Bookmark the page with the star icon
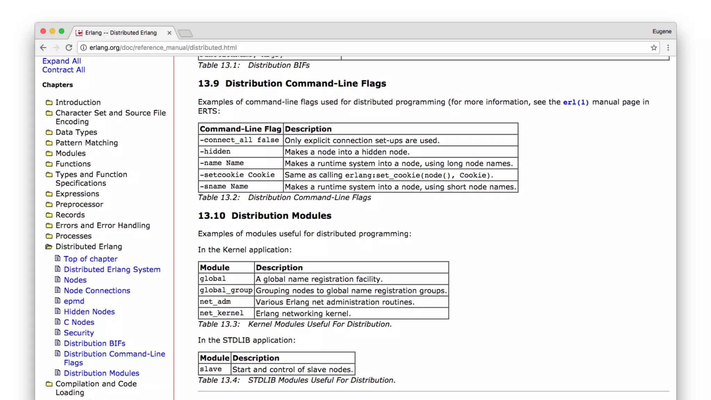711x400 pixels. click(654, 48)
